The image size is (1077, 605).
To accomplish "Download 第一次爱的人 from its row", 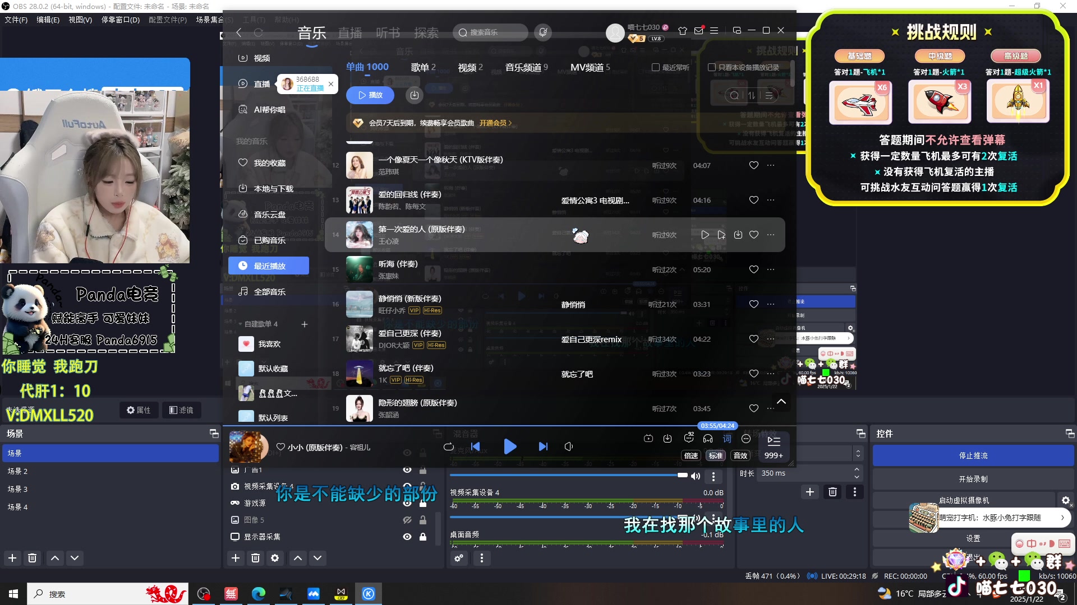I will coord(738,235).
